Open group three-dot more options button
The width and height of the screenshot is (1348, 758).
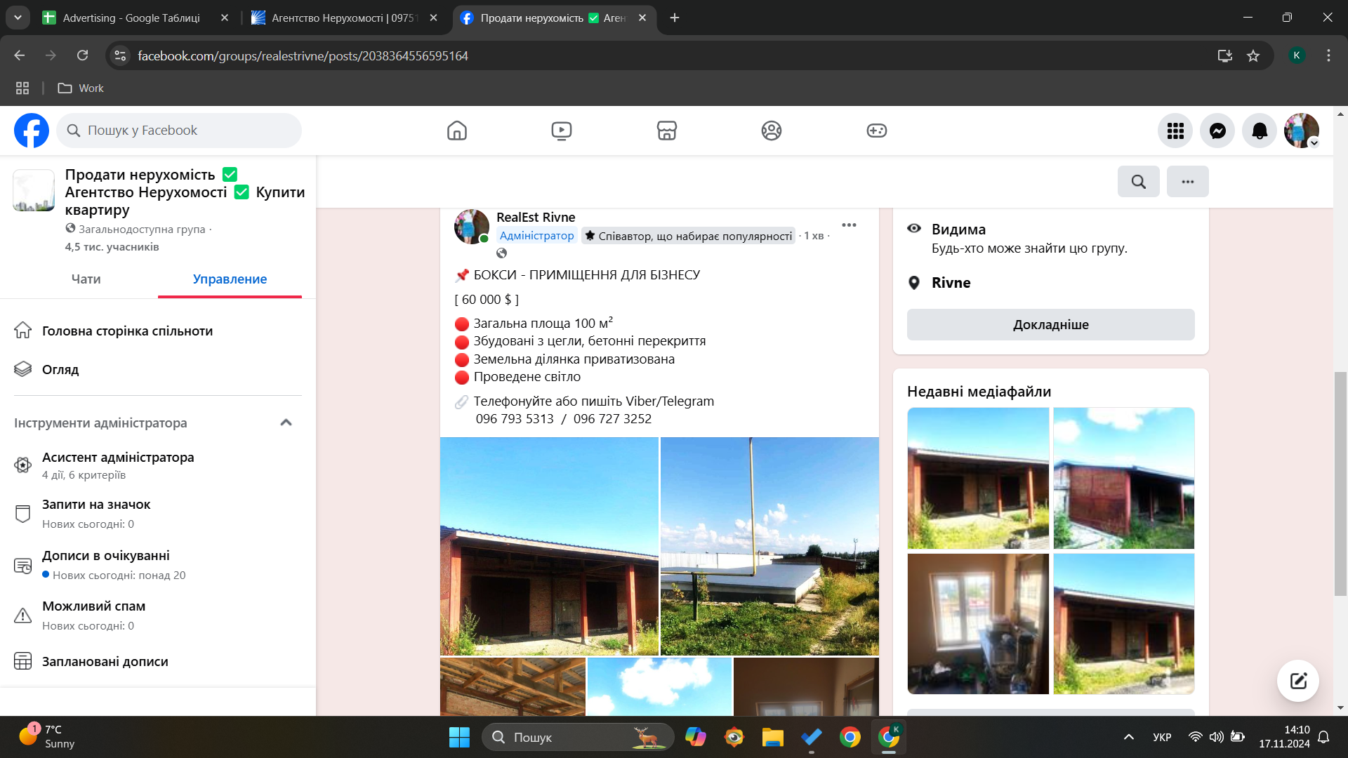(1187, 182)
